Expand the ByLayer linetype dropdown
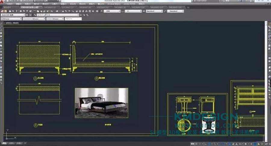This screenshot has width=271, height=146. click(34, 19)
